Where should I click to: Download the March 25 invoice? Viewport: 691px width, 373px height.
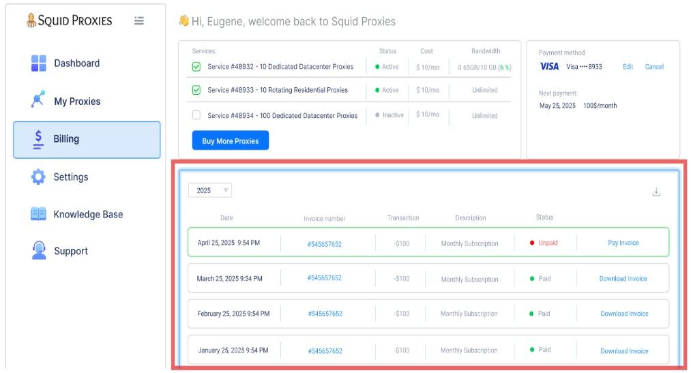pos(623,278)
